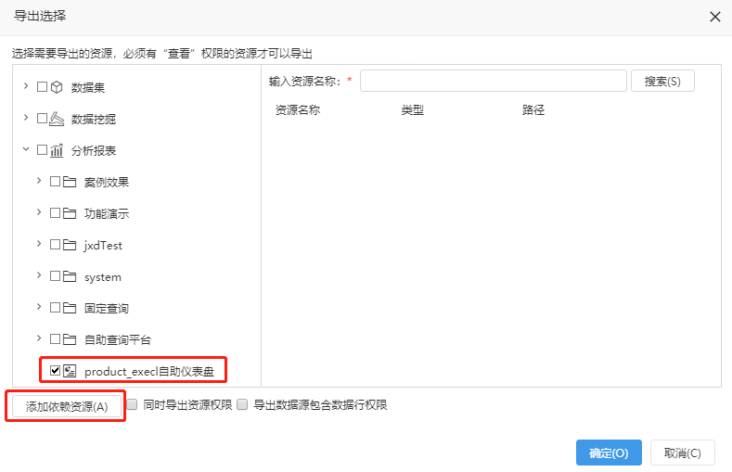Tick the 自助查询平台 checkbox
This screenshot has height=472, width=732.
(x=55, y=339)
